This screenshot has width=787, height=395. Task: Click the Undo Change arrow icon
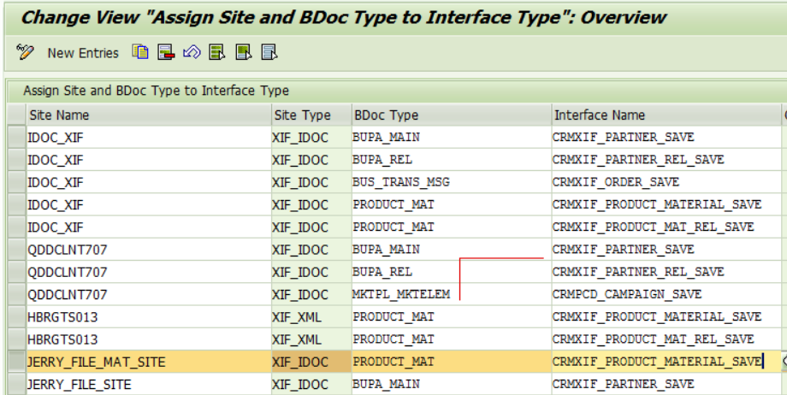192,52
